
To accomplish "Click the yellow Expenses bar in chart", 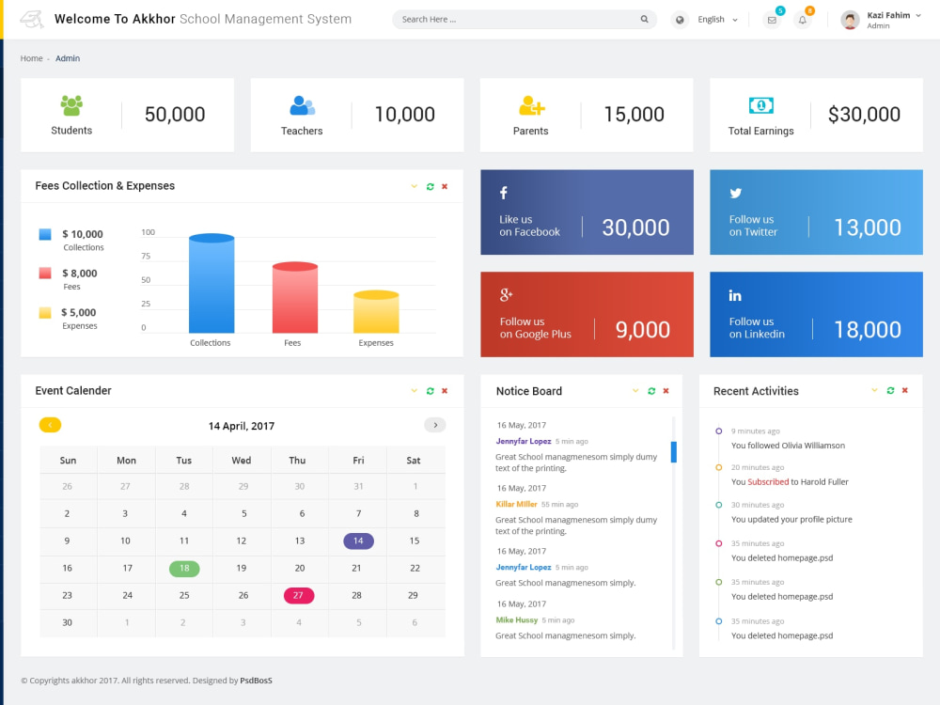I will point(376,312).
